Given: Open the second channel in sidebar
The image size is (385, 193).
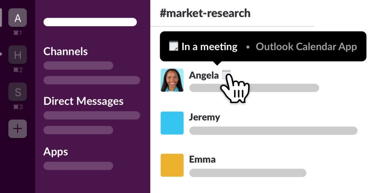Looking at the screenshot, I should tap(92, 80).
